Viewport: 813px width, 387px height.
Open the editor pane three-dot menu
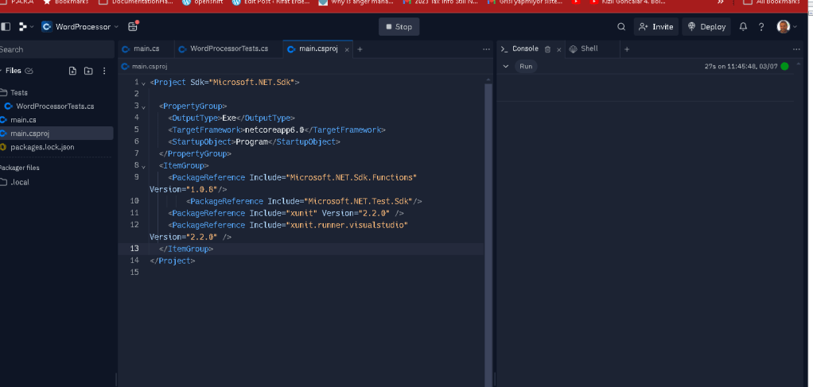(486, 49)
